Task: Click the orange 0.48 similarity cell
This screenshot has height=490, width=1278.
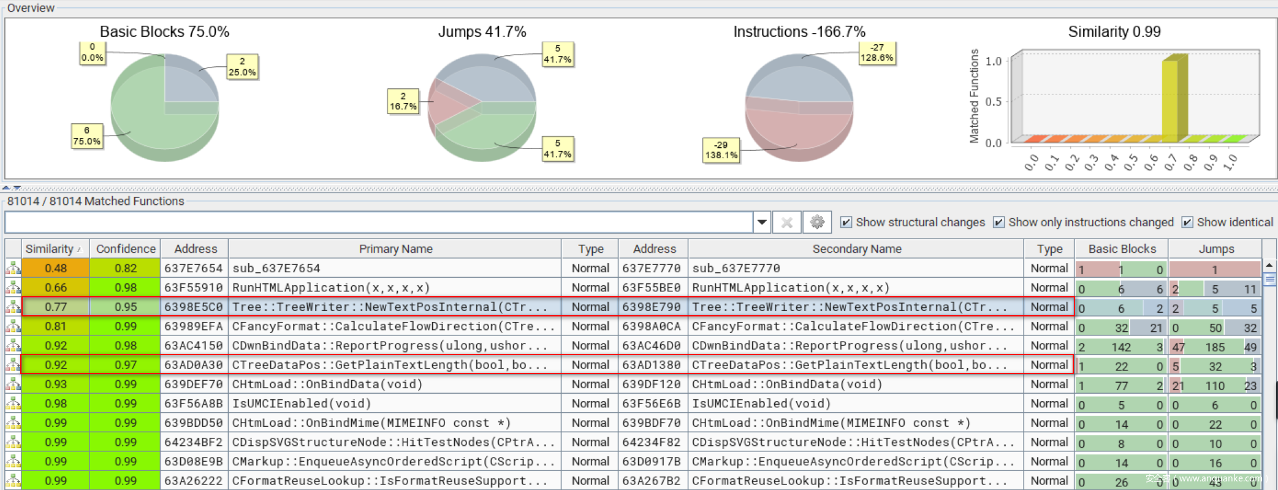Action: tap(55, 268)
